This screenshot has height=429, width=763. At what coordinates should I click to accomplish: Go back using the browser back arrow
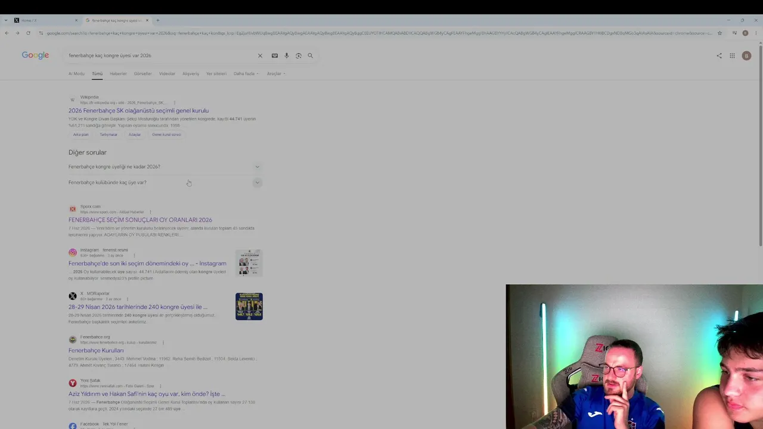[7, 33]
